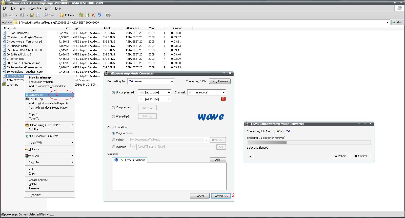Viewport: 405px width, 218px height.
Task: Select the Compressed radio option
Action: 114,107
